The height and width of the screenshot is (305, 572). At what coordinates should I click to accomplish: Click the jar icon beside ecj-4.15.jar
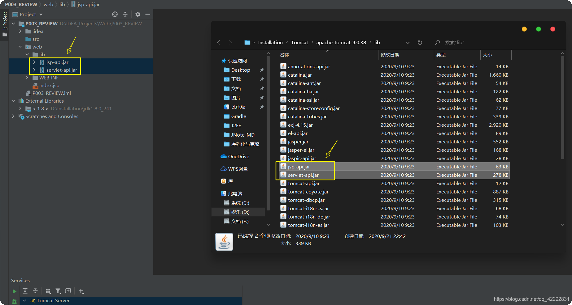(283, 125)
